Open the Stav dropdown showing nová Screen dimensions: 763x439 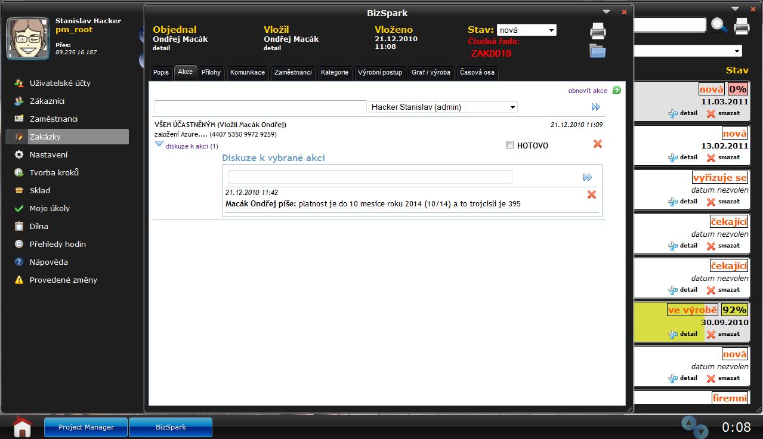(x=527, y=30)
